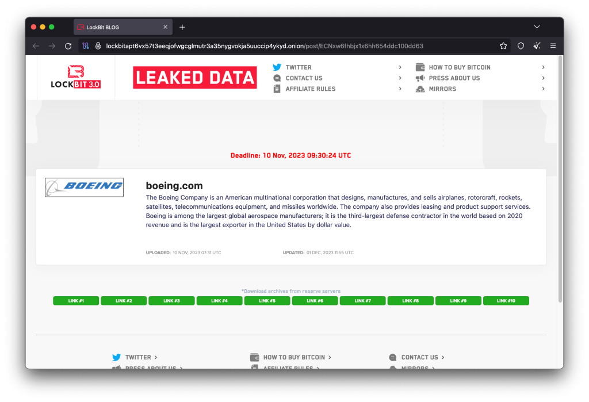Click the Press About Us megaphone icon in header
Image resolution: width=589 pixels, height=402 pixels.
tap(420, 78)
